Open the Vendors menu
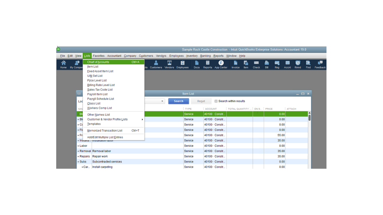Image resolution: width=383 pixels, height=215 pixels. point(161,56)
